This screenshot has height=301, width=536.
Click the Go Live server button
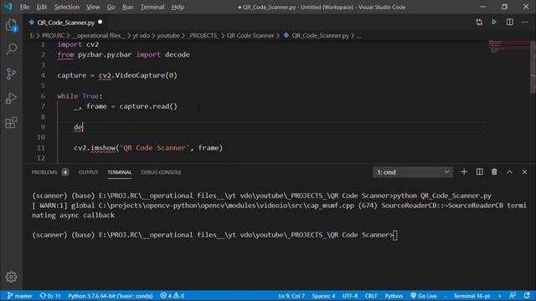pyautogui.click(x=424, y=296)
